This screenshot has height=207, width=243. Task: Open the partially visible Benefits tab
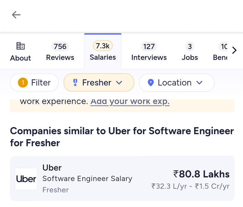(221, 52)
